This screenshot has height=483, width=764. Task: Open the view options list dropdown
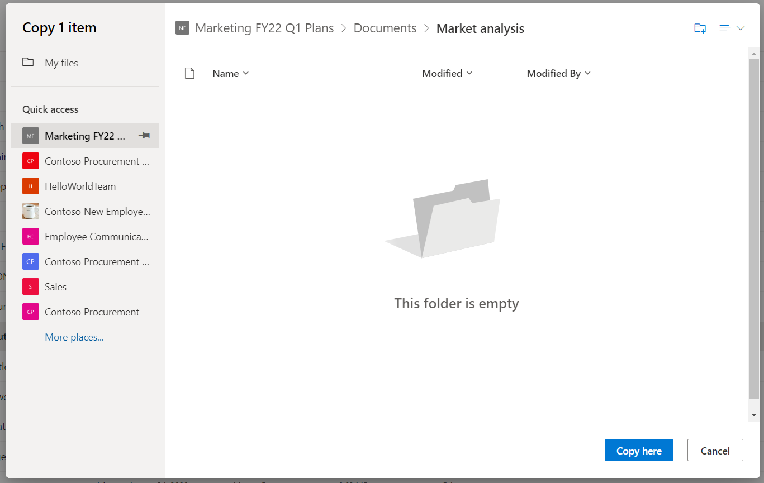pyautogui.click(x=732, y=28)
